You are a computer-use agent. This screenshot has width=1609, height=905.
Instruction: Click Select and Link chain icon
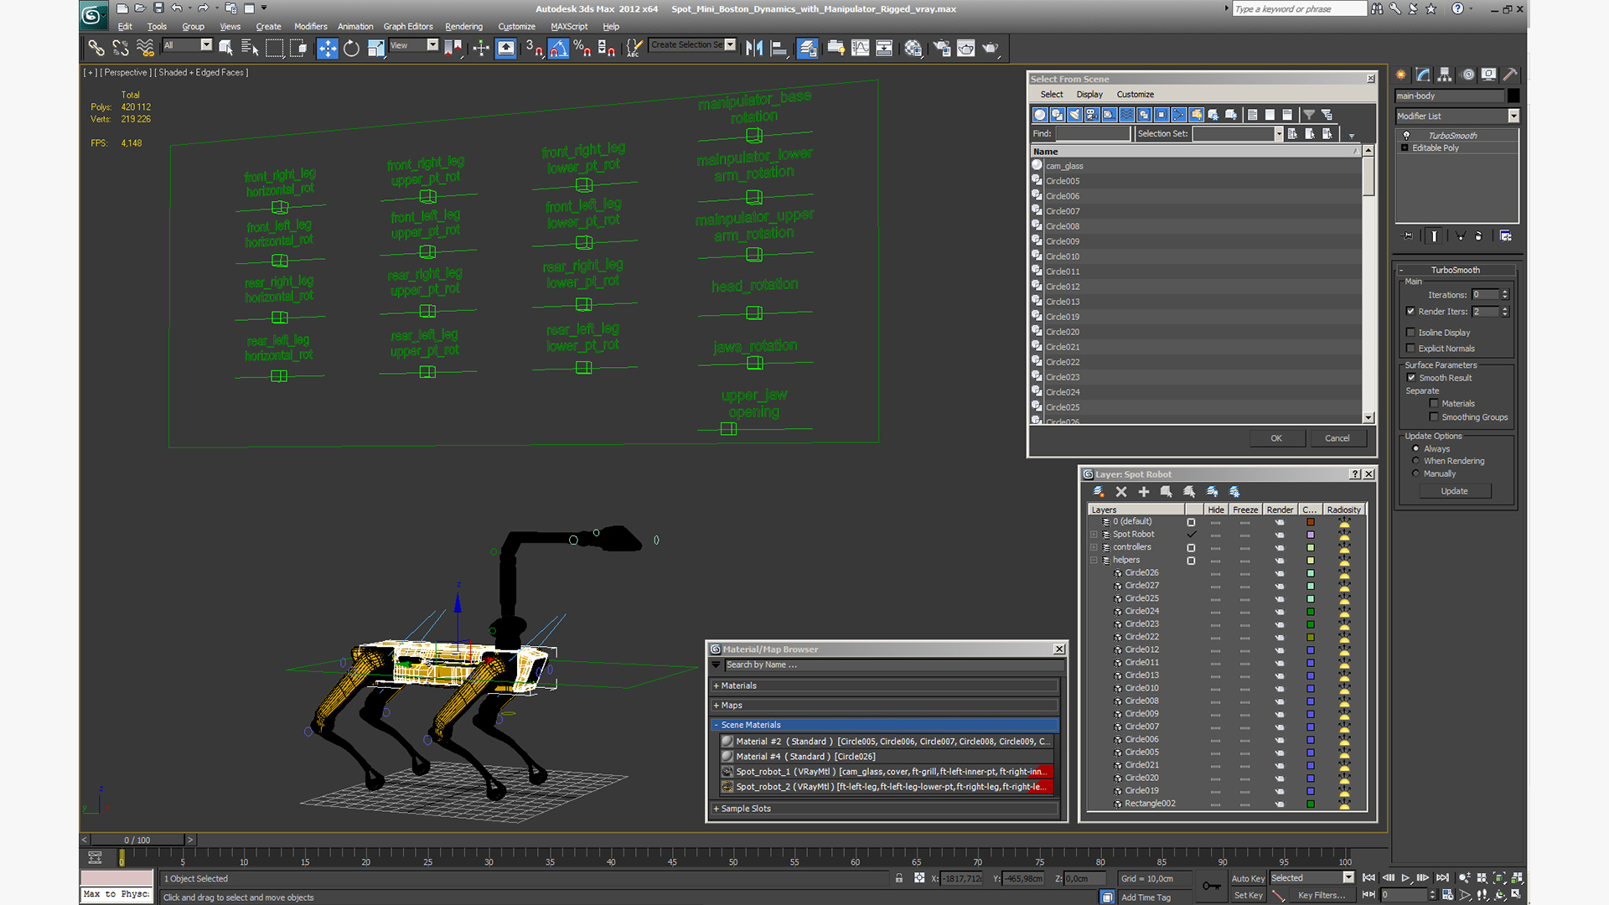click(x=96, y=49)
